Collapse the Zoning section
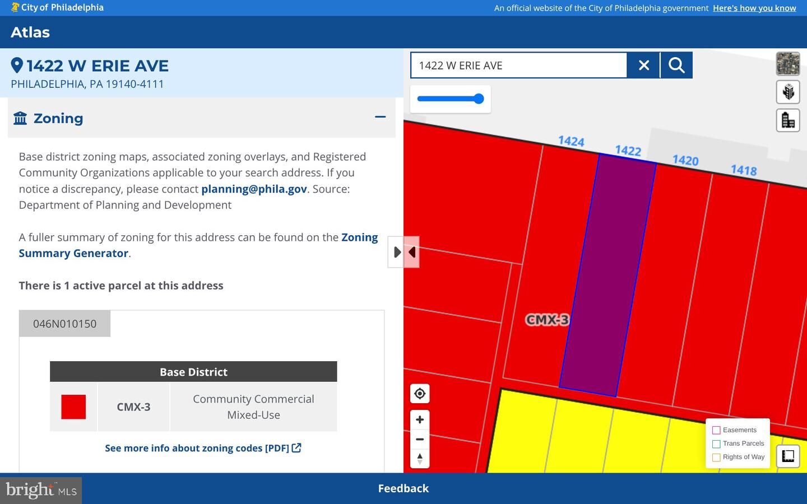Screen dimensions: 807x504 click(381, 117)
